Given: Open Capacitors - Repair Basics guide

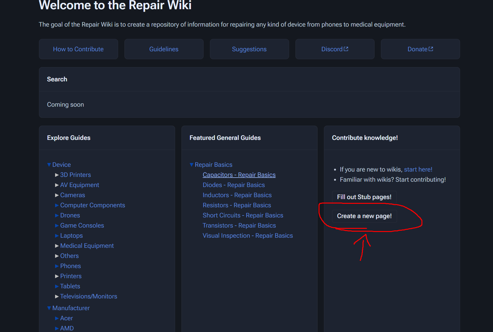Looking at the screenshot, I should [239, 175].
